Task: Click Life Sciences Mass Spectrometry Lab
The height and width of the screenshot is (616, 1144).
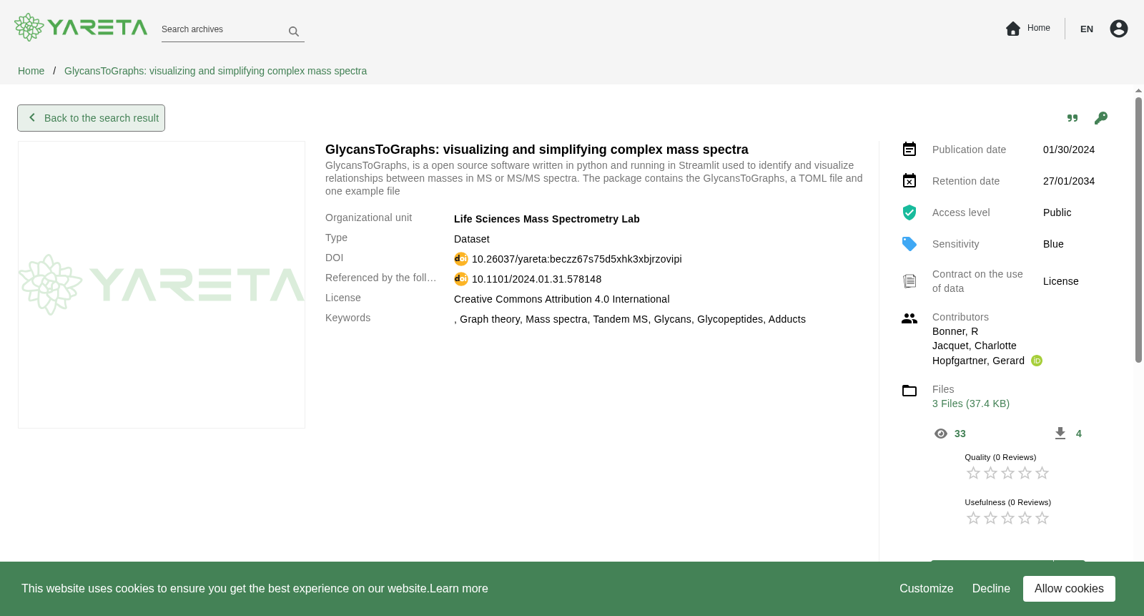Action: (x=547, y=219)
